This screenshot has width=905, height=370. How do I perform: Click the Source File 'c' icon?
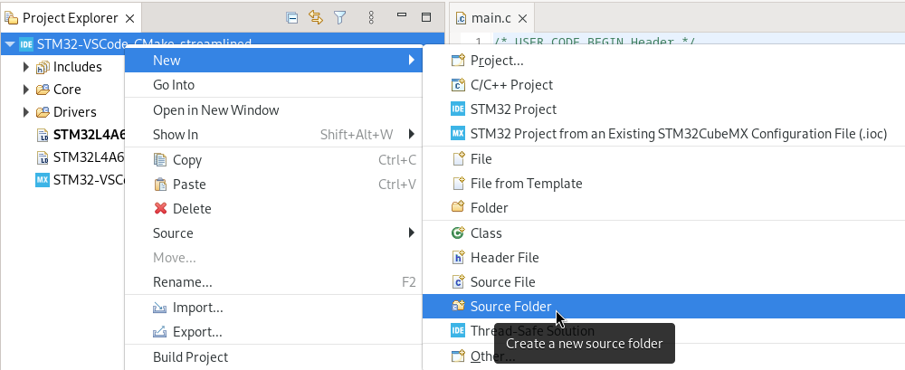tap(458, 282)
